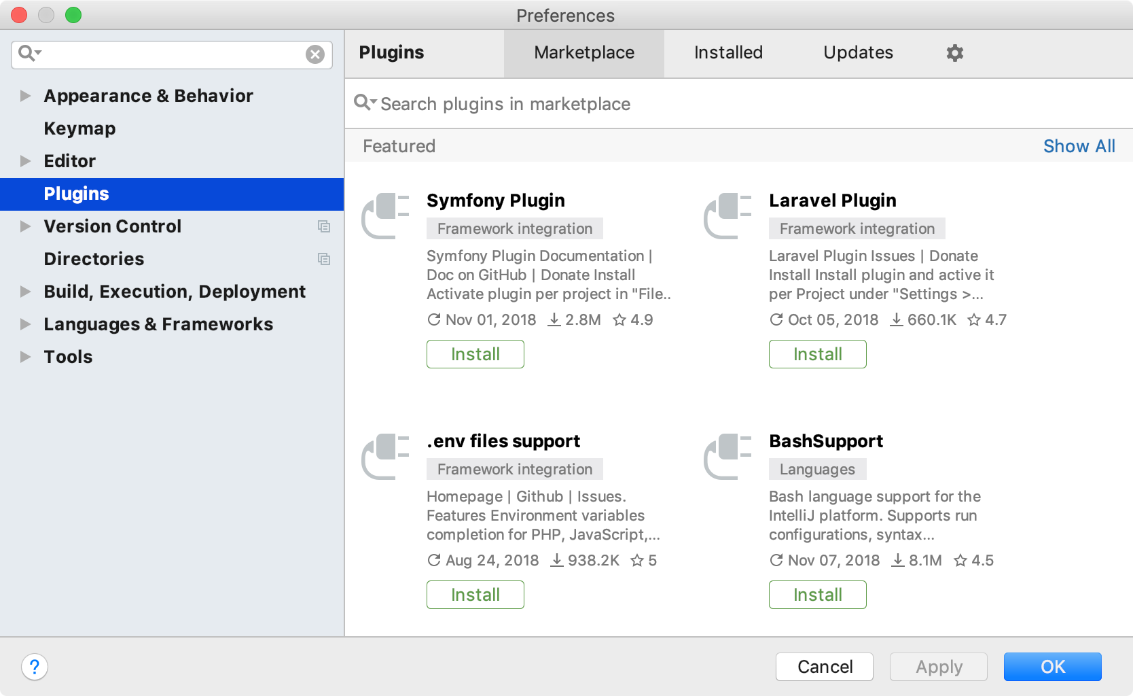Click the Directories project-level icon
Image resolution: width=1133 pixels, height=696 pixels.
tap(324, 259)
